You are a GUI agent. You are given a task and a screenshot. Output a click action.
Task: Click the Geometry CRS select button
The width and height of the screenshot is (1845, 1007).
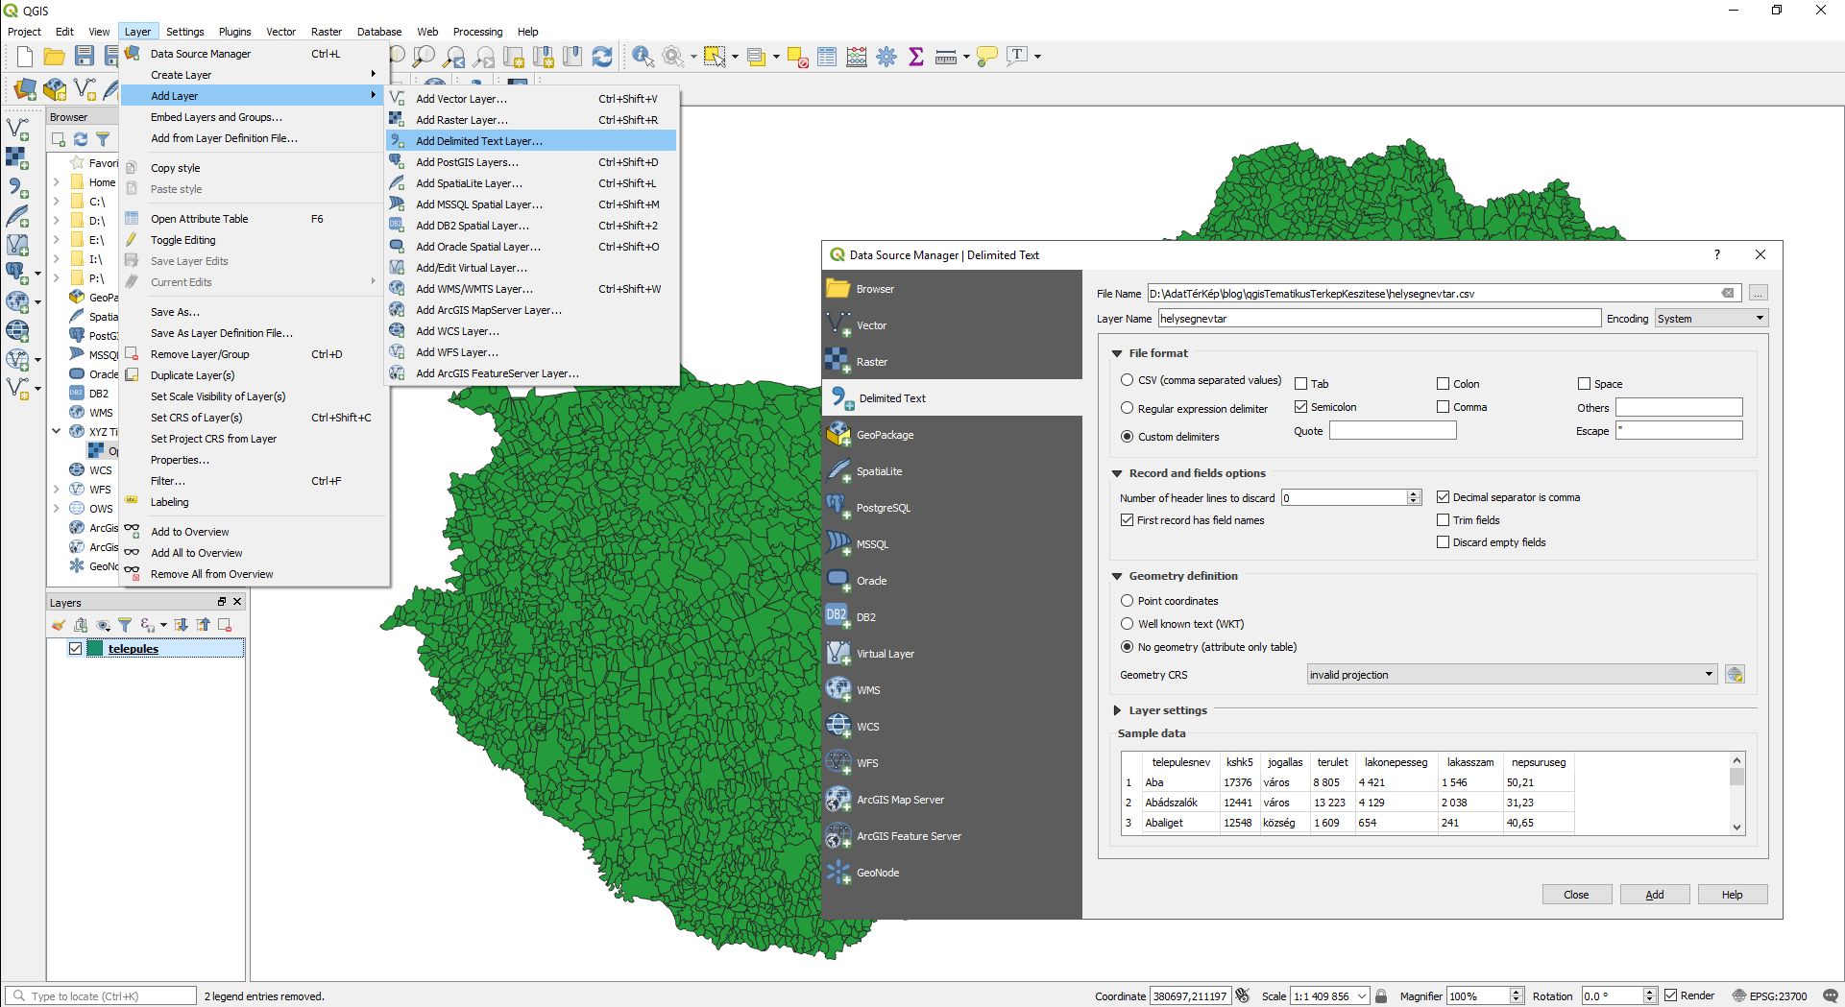(x=1735, y=674)
